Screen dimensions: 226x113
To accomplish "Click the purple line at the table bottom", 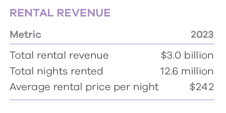I will point(112,100).
